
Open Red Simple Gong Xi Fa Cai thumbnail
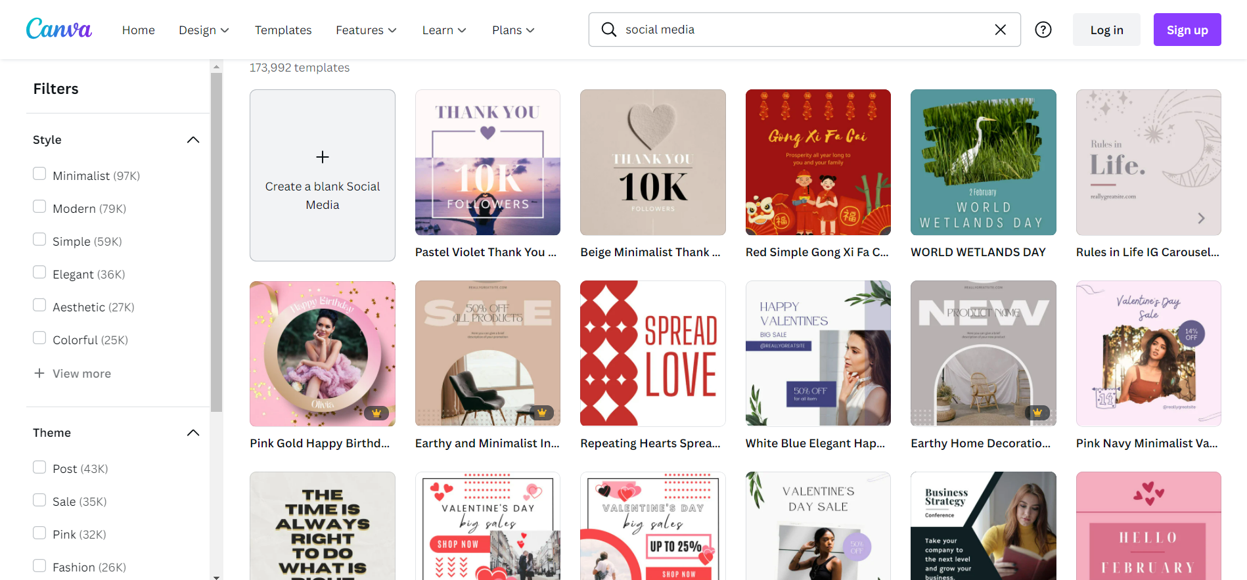click(x=818, y=162)
